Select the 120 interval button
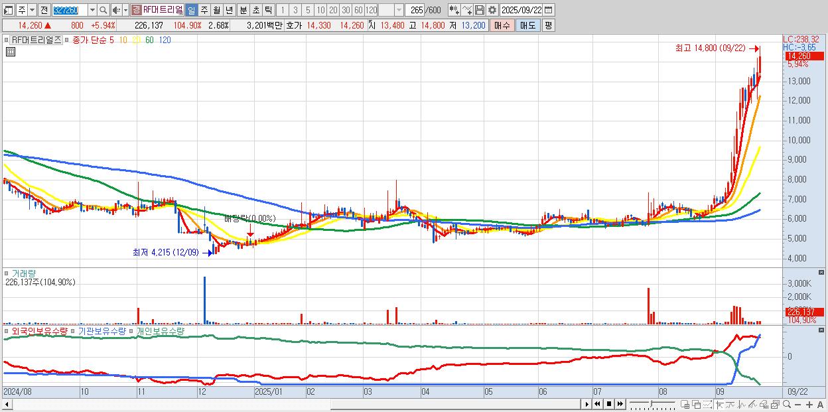Image resolution: width=828 pixels, height=412 pixels. 371,10
